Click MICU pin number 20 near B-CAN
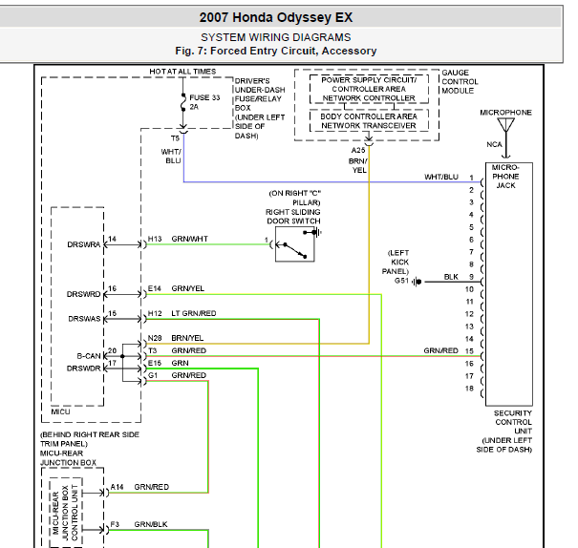This screenshot has width=578, height=548. (x=112, y=350)
